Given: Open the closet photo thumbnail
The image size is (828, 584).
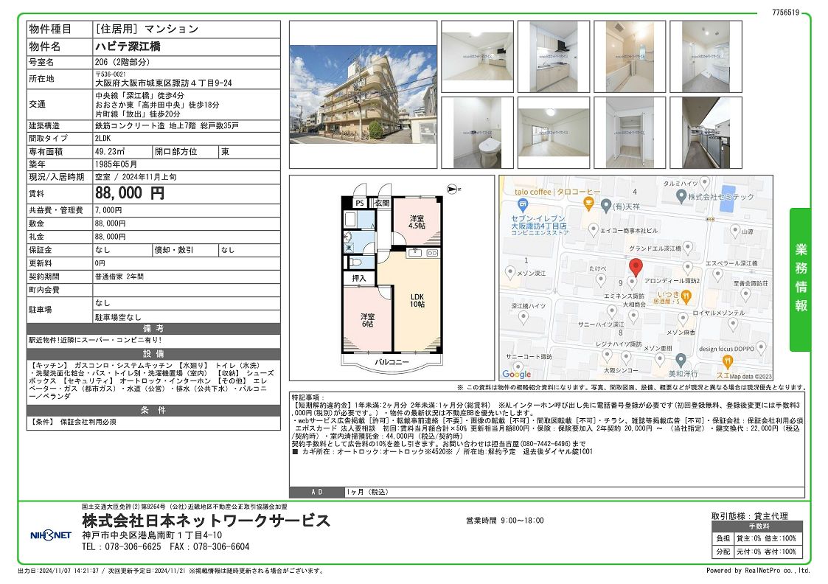Looking at the screenshot, I should tap(630, 133).
